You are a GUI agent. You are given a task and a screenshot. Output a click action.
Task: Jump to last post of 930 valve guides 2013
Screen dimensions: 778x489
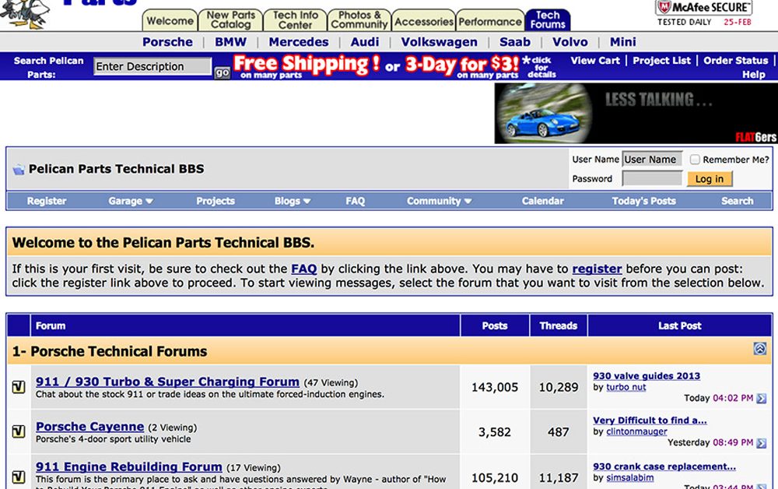pyautogui.click(x=761, y=398)
